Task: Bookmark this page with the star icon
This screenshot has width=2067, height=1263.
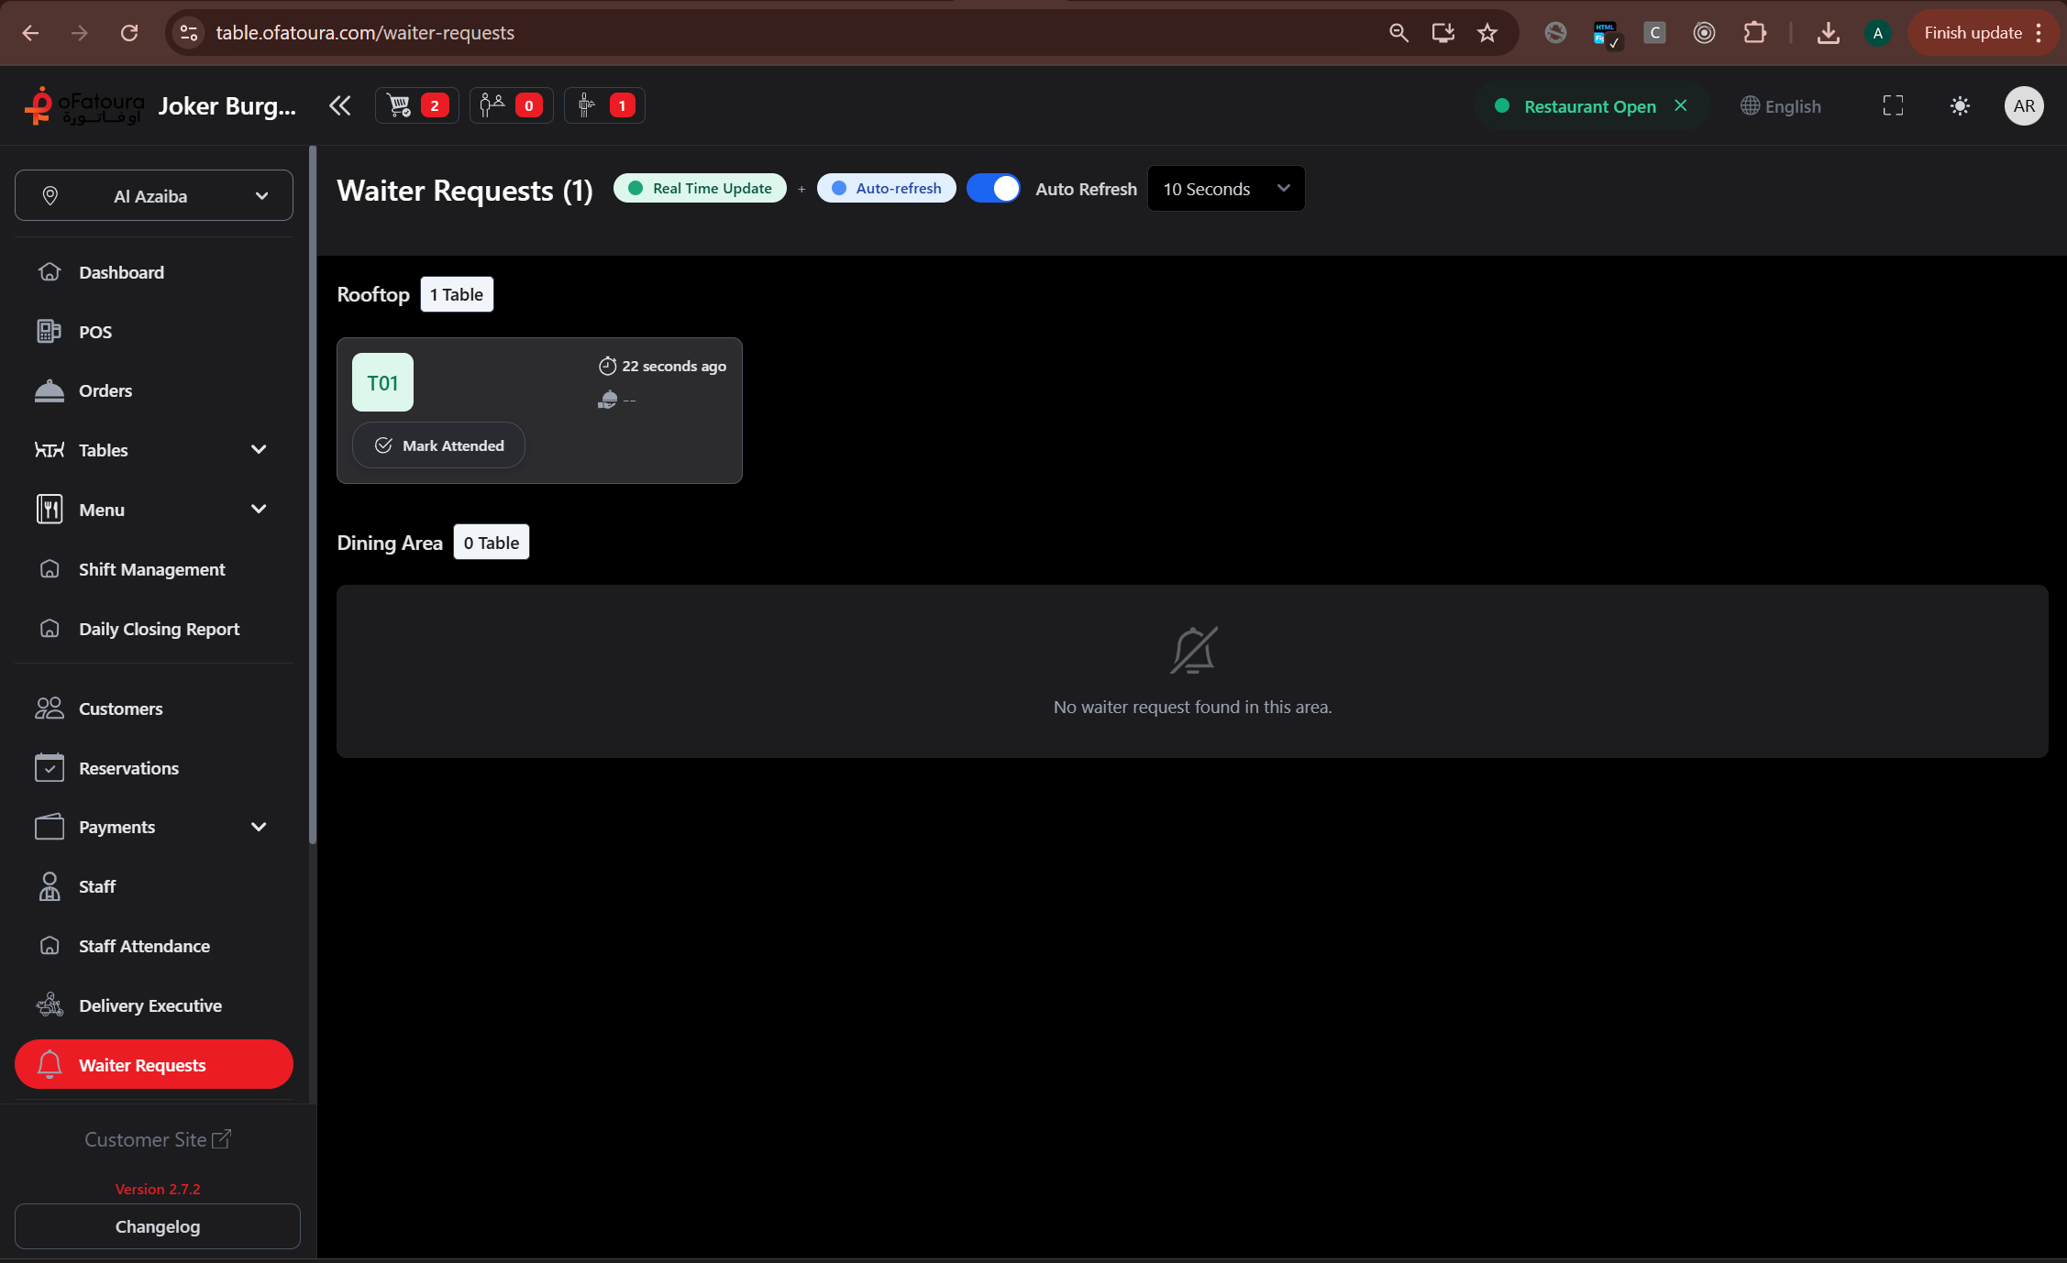Action: click(x=1487, y=33)
